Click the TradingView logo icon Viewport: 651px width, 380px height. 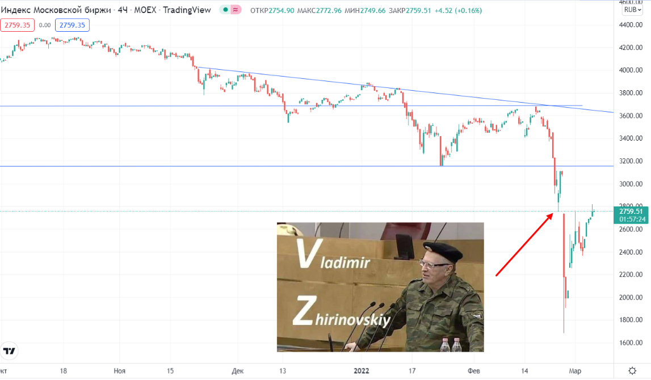[9, 351]
